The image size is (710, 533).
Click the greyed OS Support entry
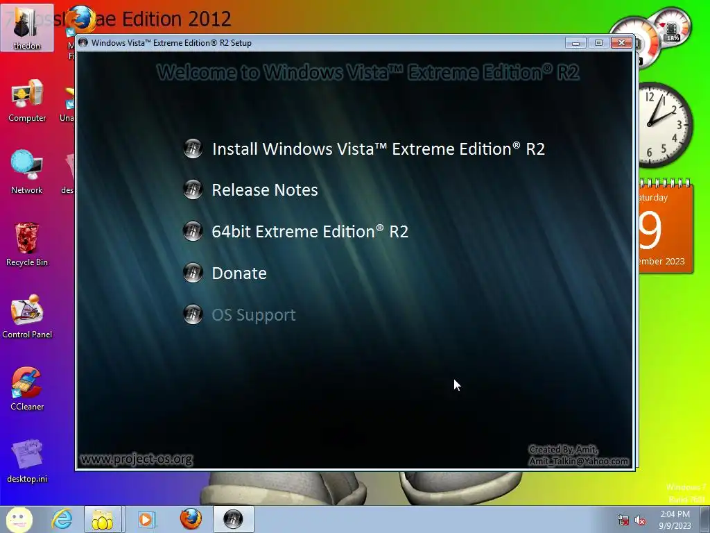[254, 315]
